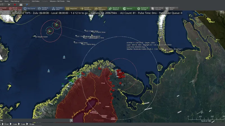Viewport: 225px width, 126px height.
Task: Click the red Record button
Action: 15,5
